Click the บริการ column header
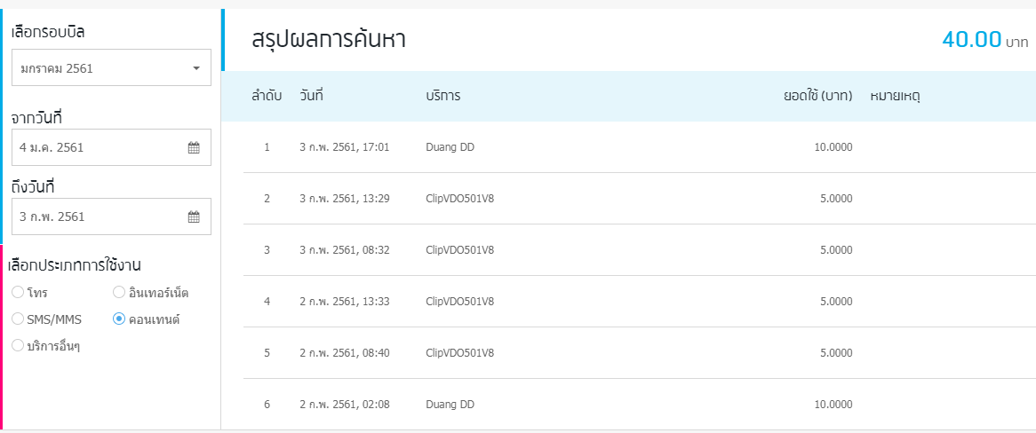 coord(442,96)
